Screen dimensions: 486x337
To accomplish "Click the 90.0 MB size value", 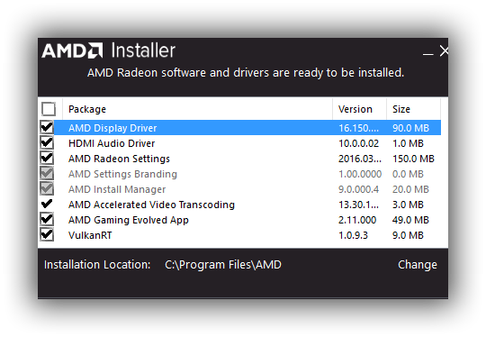I will pyautogui.click(x=410, y=128).
